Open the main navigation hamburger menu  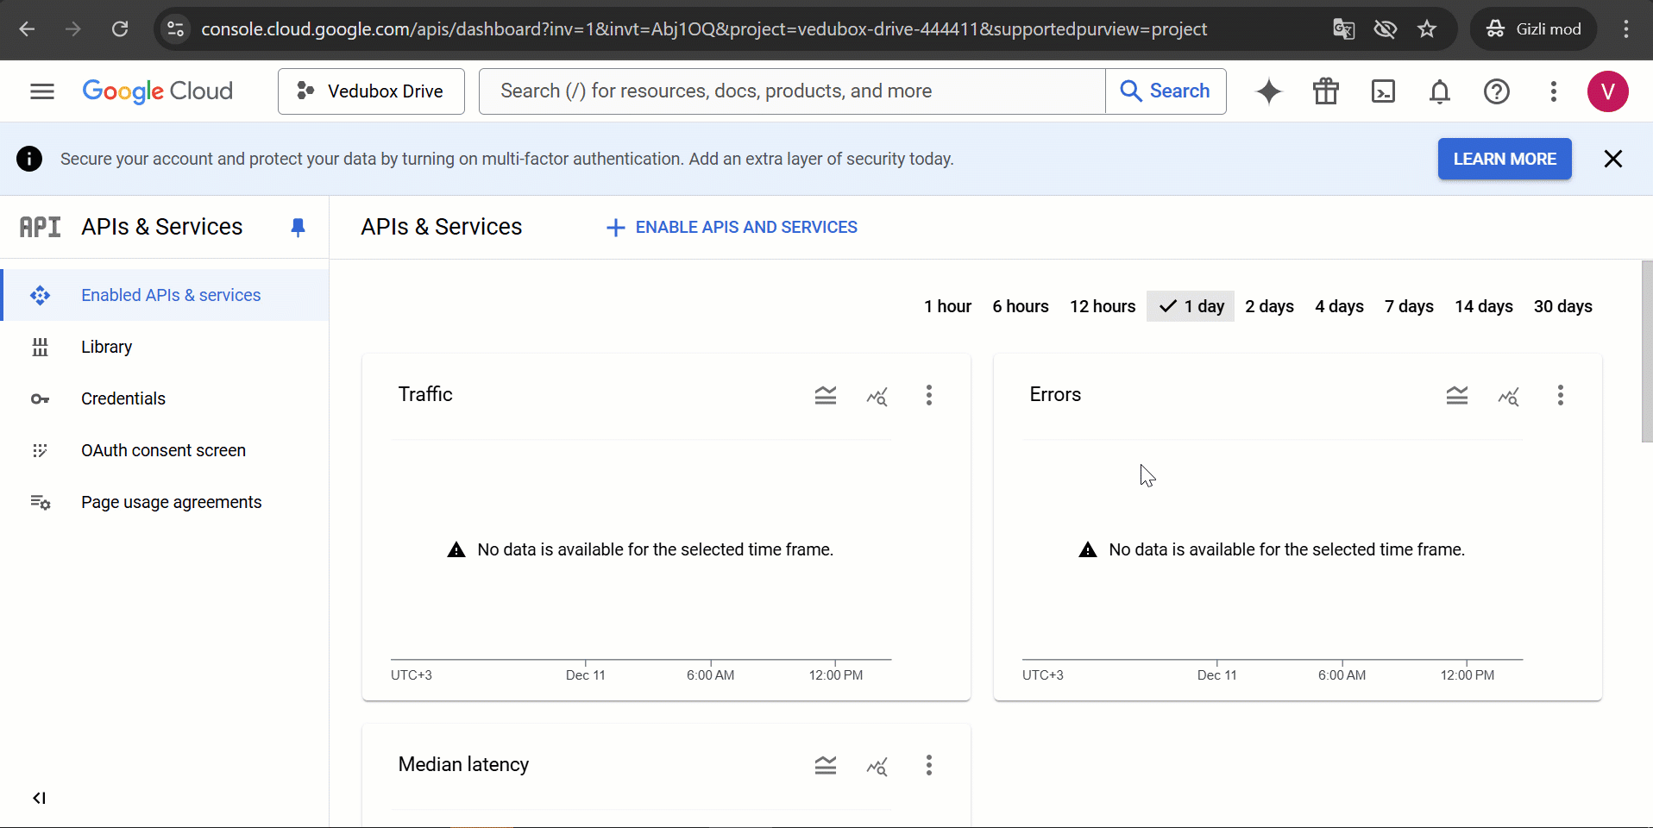coord(42,91)
